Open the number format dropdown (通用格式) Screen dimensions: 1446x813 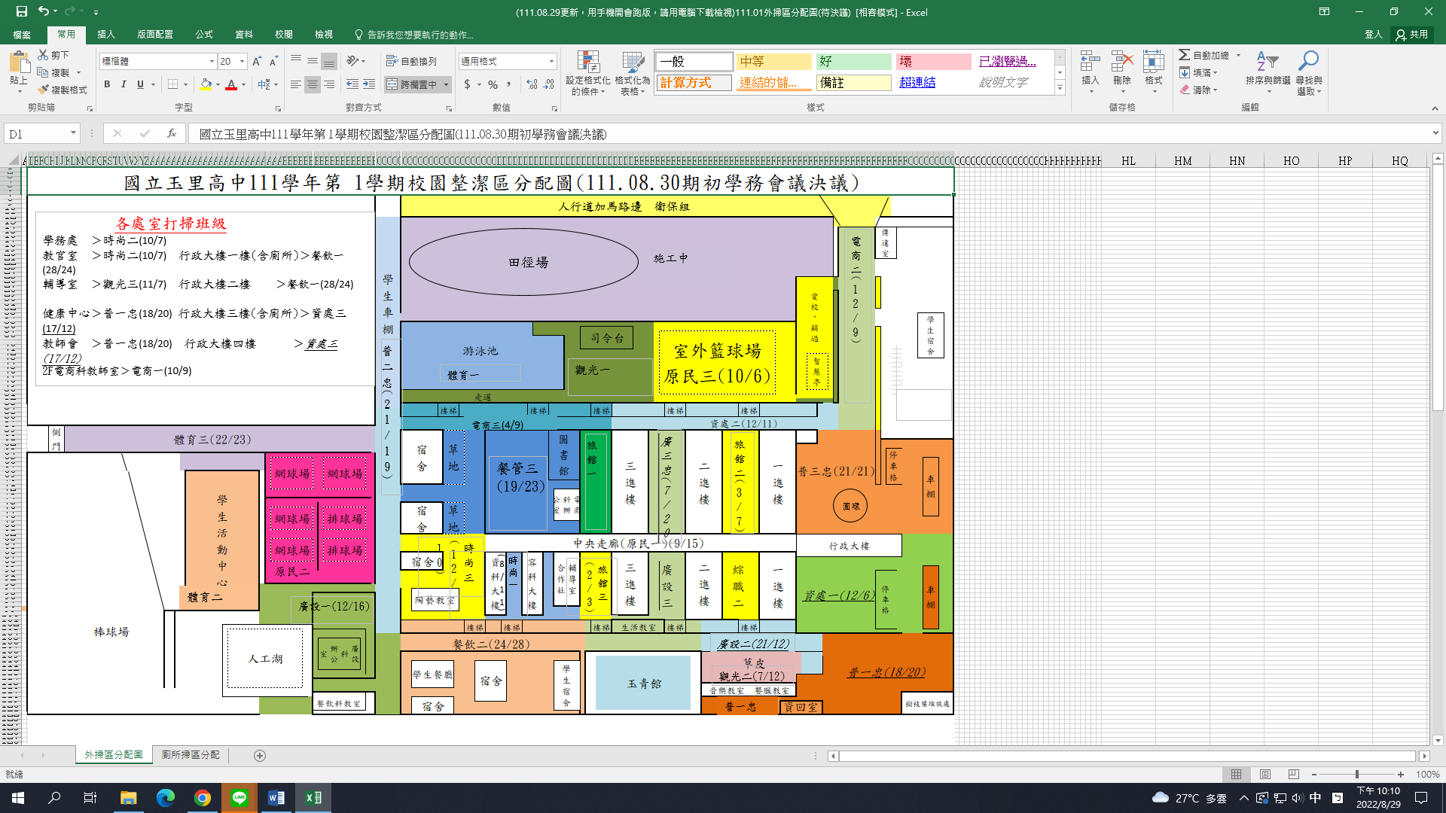point(551,61)
